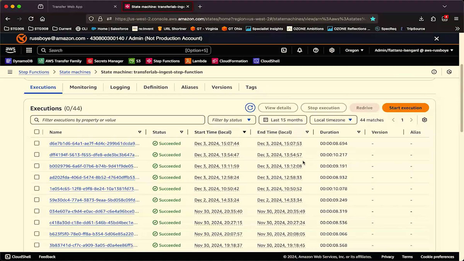This screenshot has height=261, width=464.
Task: Click the CloudShell terminal icon in the top navigation
Action: (x=284, y=50)
